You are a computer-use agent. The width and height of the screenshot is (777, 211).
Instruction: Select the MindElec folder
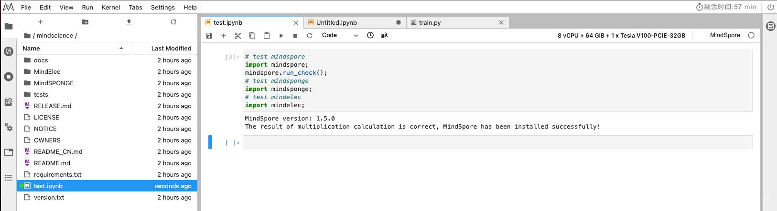tap(107, 71)
